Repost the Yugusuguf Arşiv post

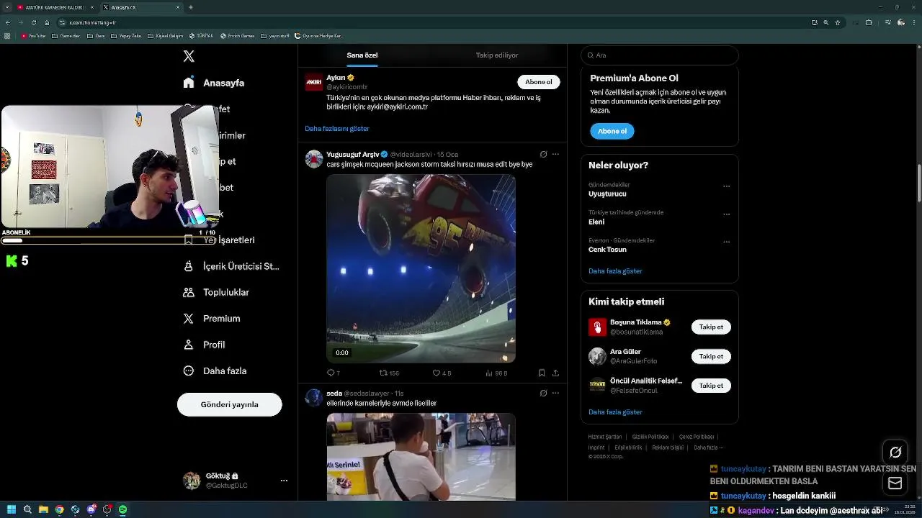pos(390,373)
